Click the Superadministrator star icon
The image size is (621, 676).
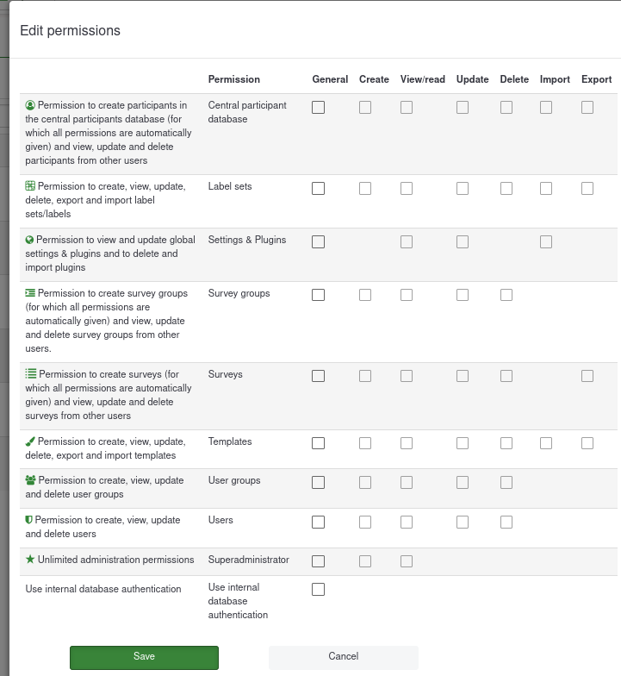tap(30, 560)
